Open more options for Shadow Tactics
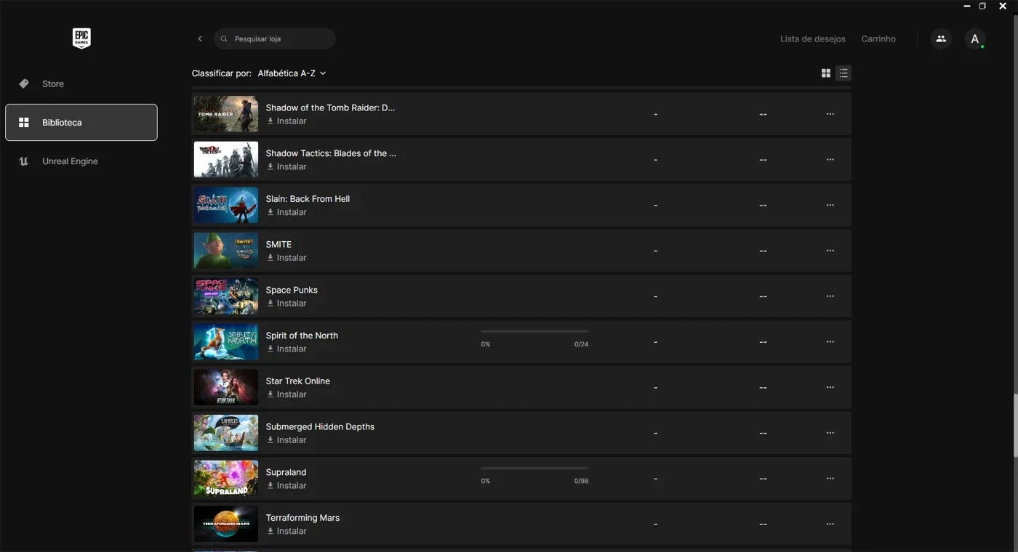 pyautogui.click(x=830, y=160)
